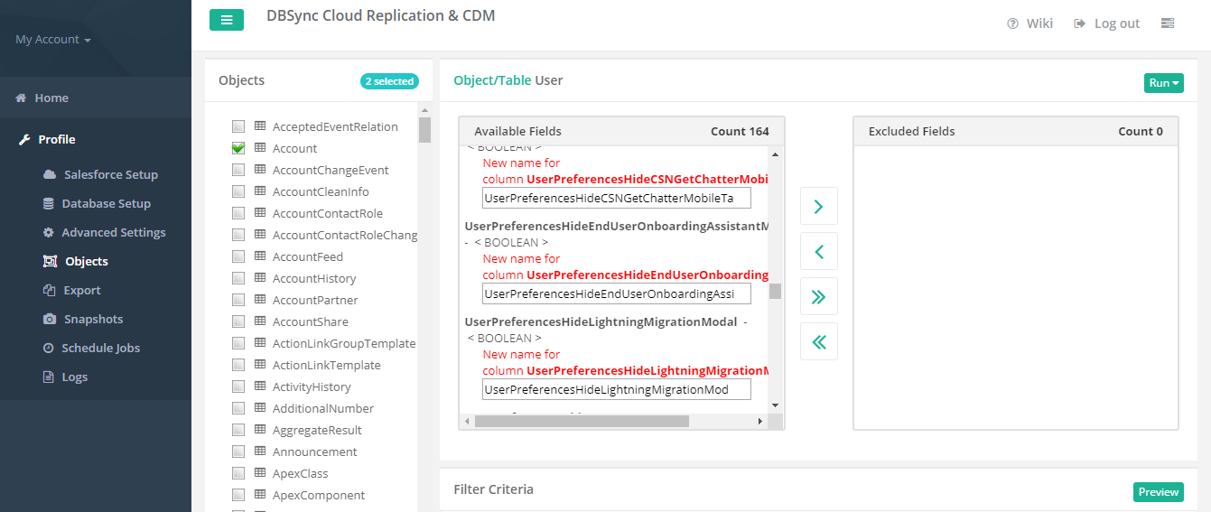Image resolution: width=1211 pixels, height=512 pixels.
Task: Expand the My Account dropdown
Action: (x=53, y=40)
